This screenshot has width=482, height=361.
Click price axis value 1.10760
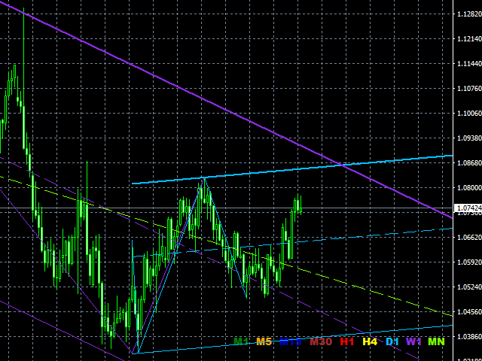point(469,89)
